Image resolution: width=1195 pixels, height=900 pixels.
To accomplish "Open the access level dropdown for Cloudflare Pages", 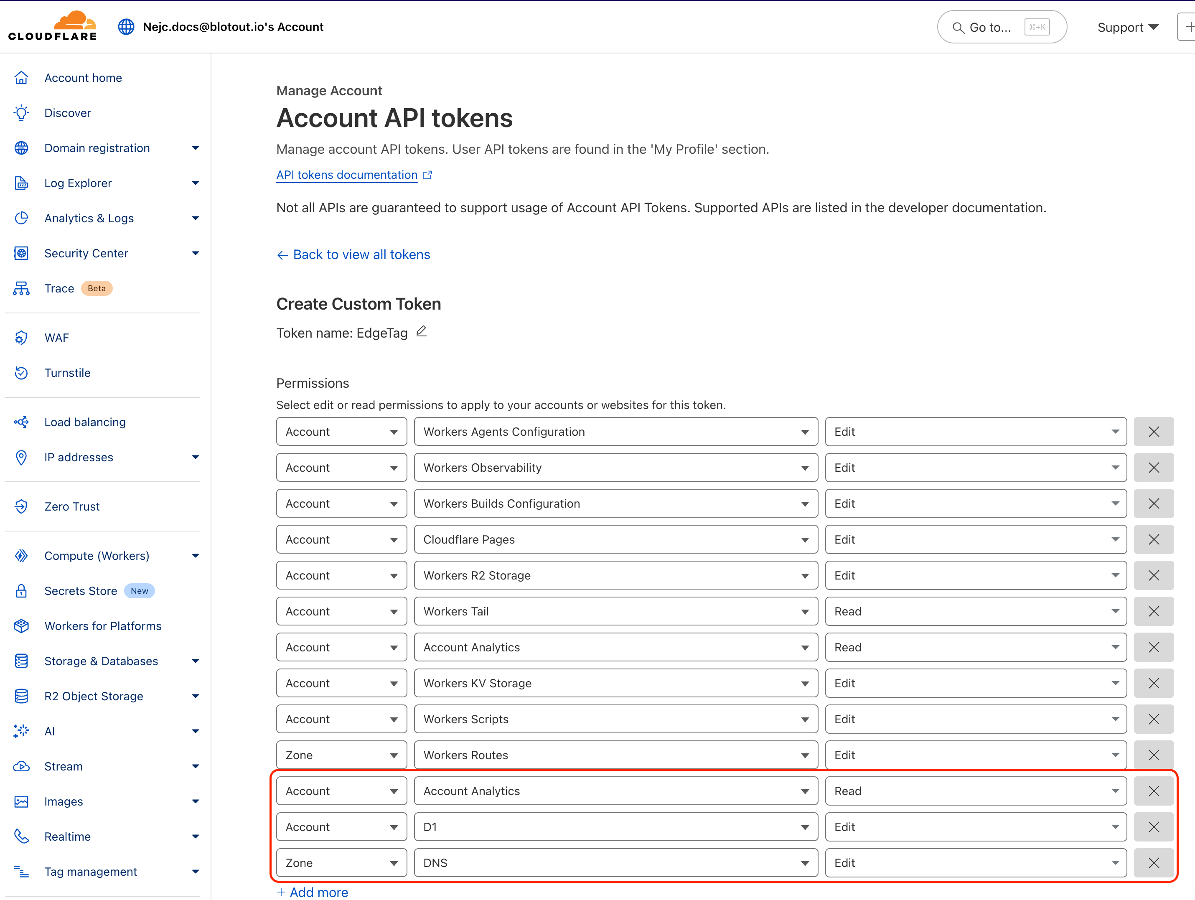I will click(975, 539).
